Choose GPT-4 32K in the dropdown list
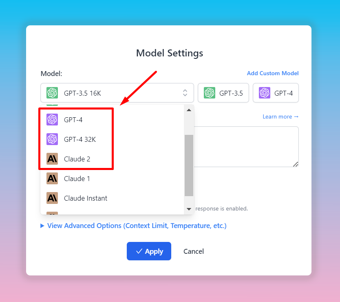 click(x=80, y=139)
